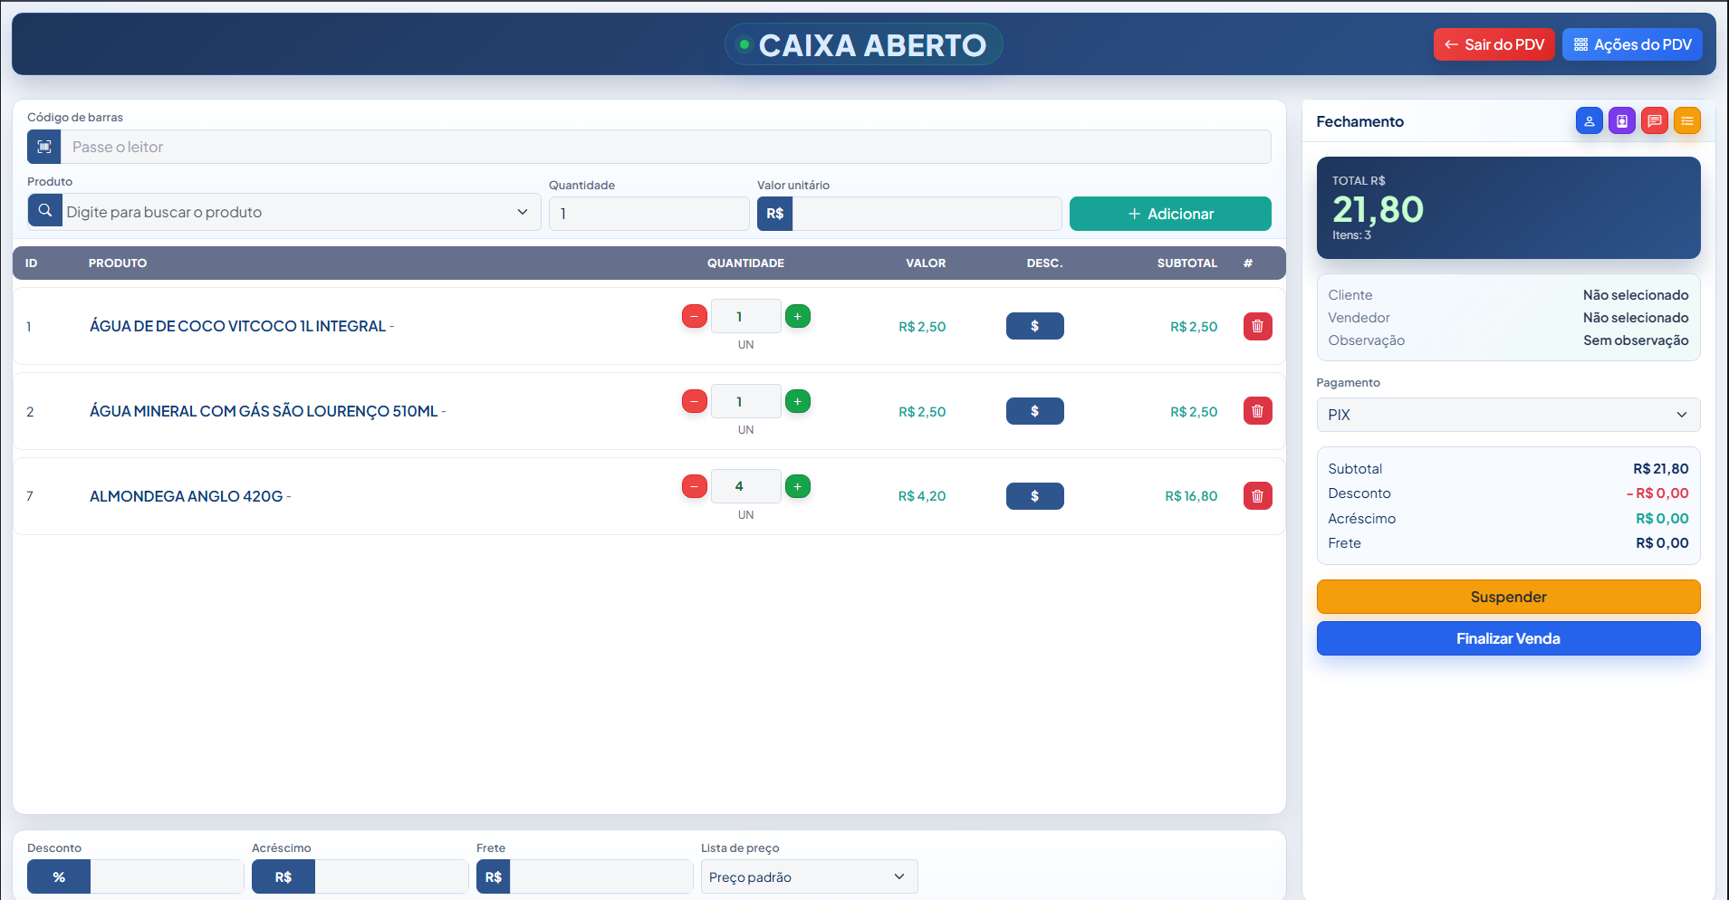Click Vendedor Não selecionado row
This screenshot has height=900, width=1729.
point(1508,318)
